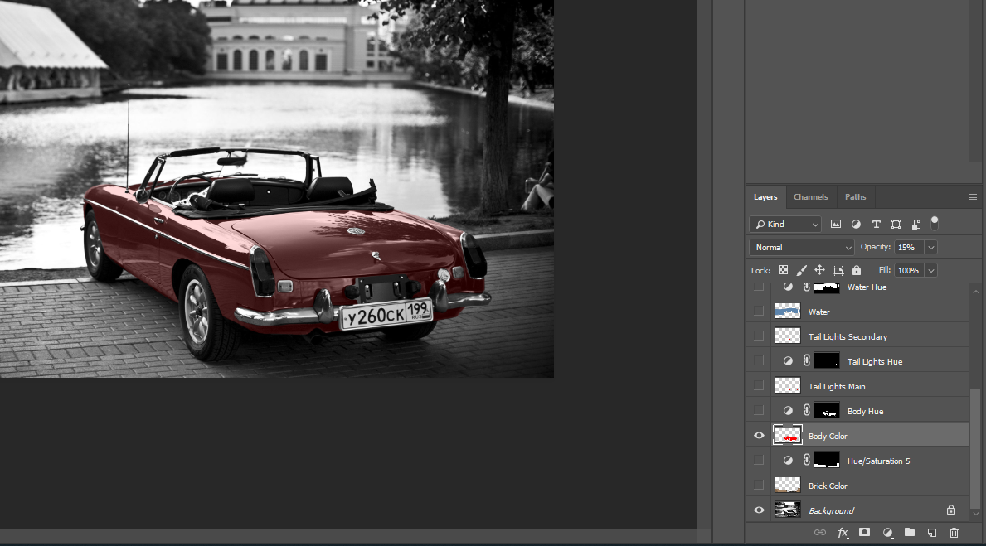Hide the Body Color layer
This screenshot has height=546, width=986.
pyautogui.click(x=758, y=436)
